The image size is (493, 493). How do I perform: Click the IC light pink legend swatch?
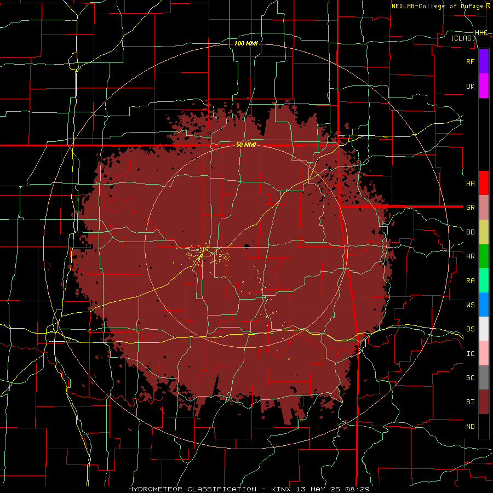coord(484,353)
